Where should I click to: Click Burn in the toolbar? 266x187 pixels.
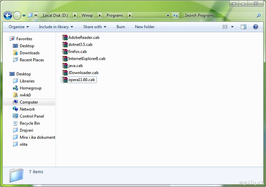click(121, 27)
